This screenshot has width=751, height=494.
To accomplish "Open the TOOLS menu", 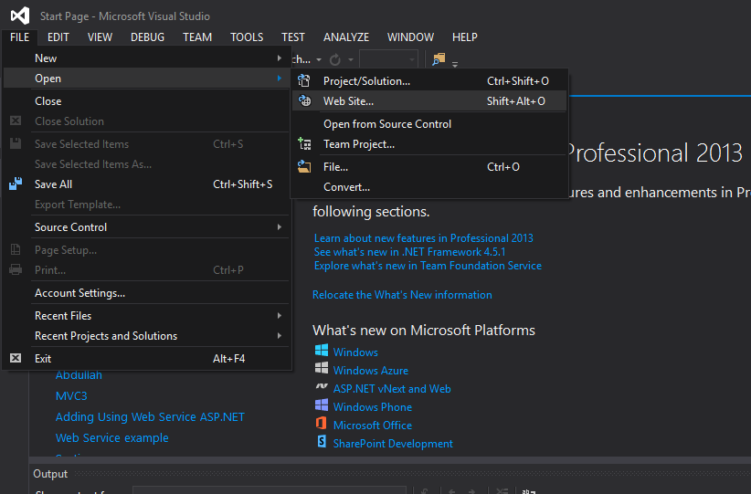I will [x=247, y=37].
